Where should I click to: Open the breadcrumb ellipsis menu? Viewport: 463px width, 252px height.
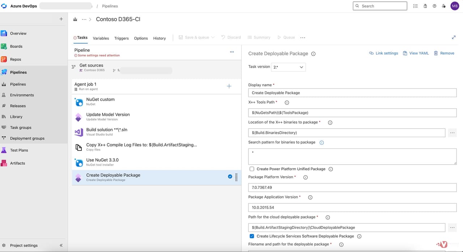(x=84, y=19)
